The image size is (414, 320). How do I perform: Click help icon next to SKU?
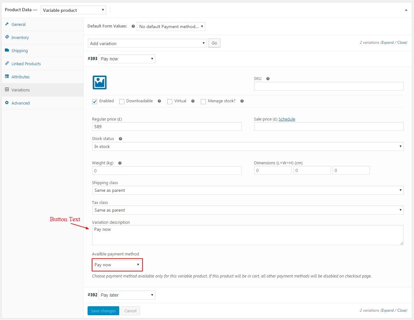268,79
